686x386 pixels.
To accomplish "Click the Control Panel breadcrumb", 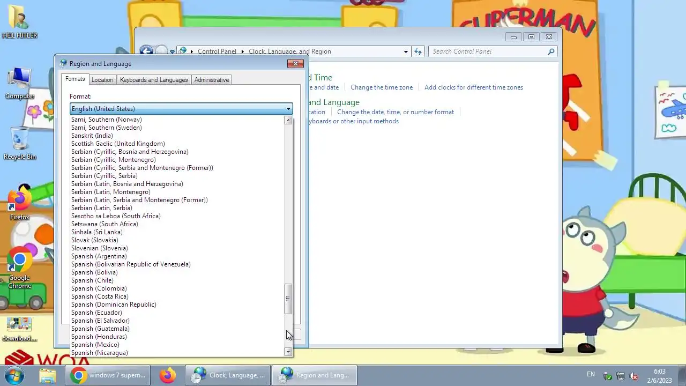I will click(x=217, y=51).
